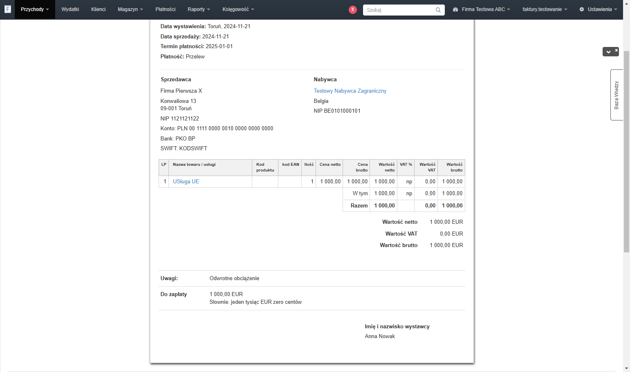Select the seller NIP 1121121122 text
The width and height of the screenshot is (630, 372).
pyautogui.click(x=180, y=119)
